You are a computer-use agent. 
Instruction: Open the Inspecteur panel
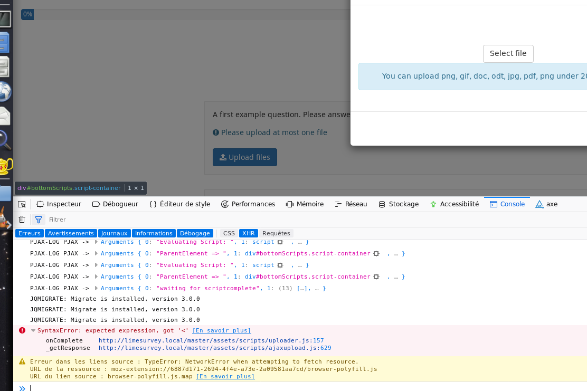click(59, 204)
